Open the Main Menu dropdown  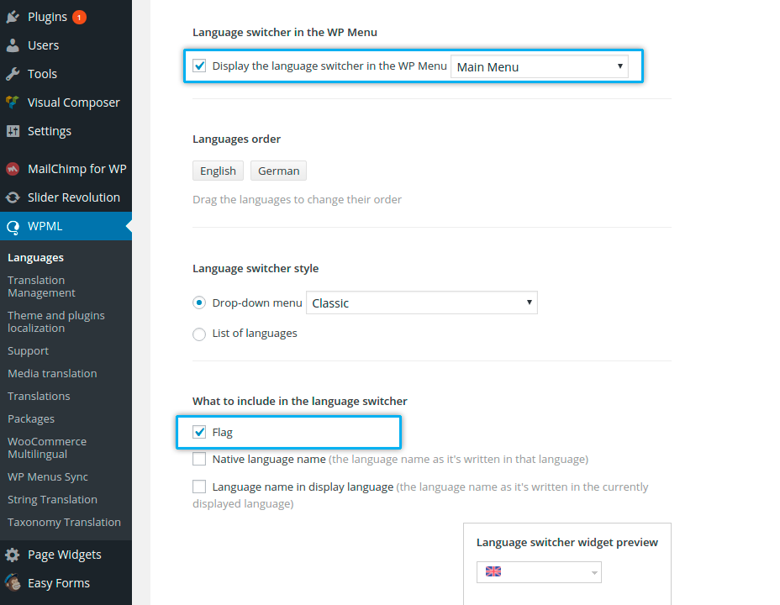540,66
